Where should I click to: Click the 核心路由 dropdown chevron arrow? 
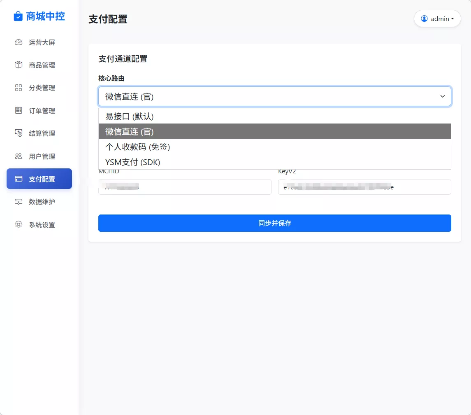tap(443, 96)
